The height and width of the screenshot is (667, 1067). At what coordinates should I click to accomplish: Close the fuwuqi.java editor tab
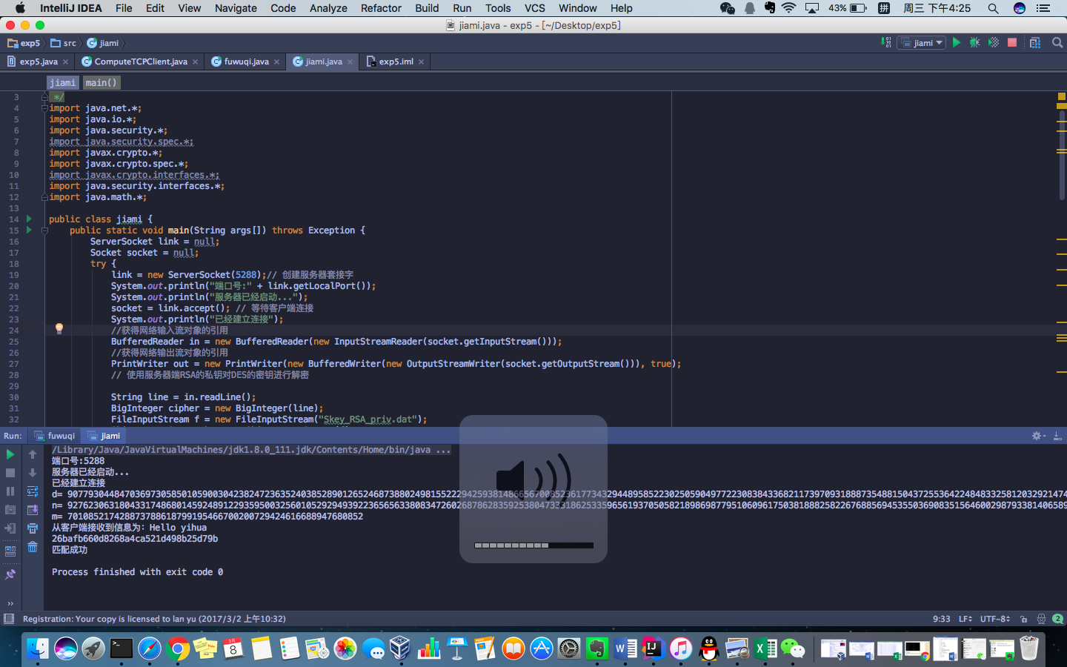276,62
